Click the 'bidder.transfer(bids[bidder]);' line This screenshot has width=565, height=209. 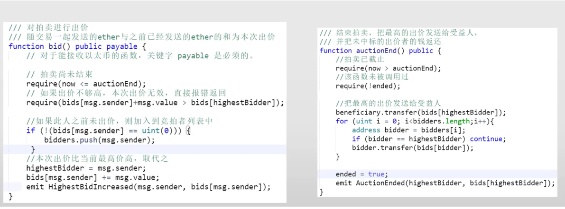click(413, 148)
